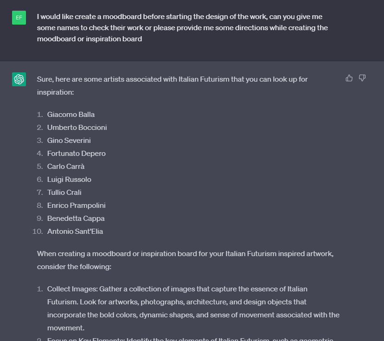
Task: Click the Luigi Russolo list item
Action: 69,180
